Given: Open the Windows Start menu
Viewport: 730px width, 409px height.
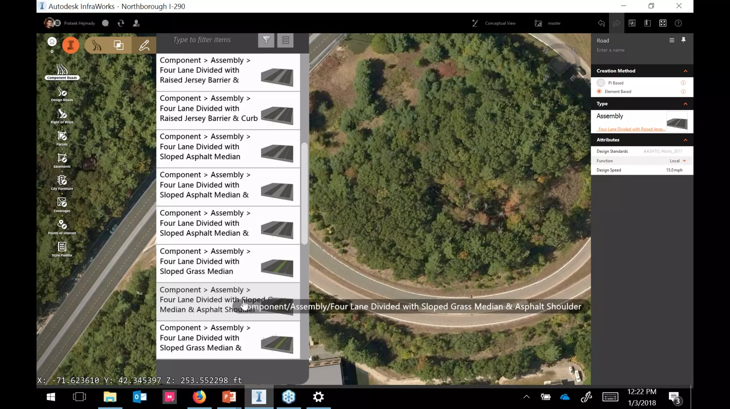Looking at the screenshot, I should (51, 397).
